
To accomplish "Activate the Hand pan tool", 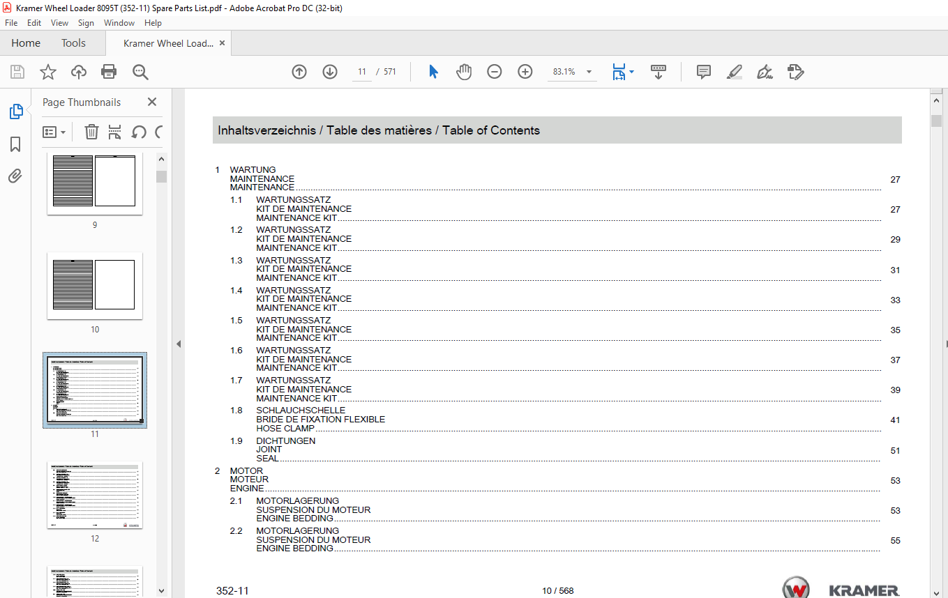I will point(464,72).
